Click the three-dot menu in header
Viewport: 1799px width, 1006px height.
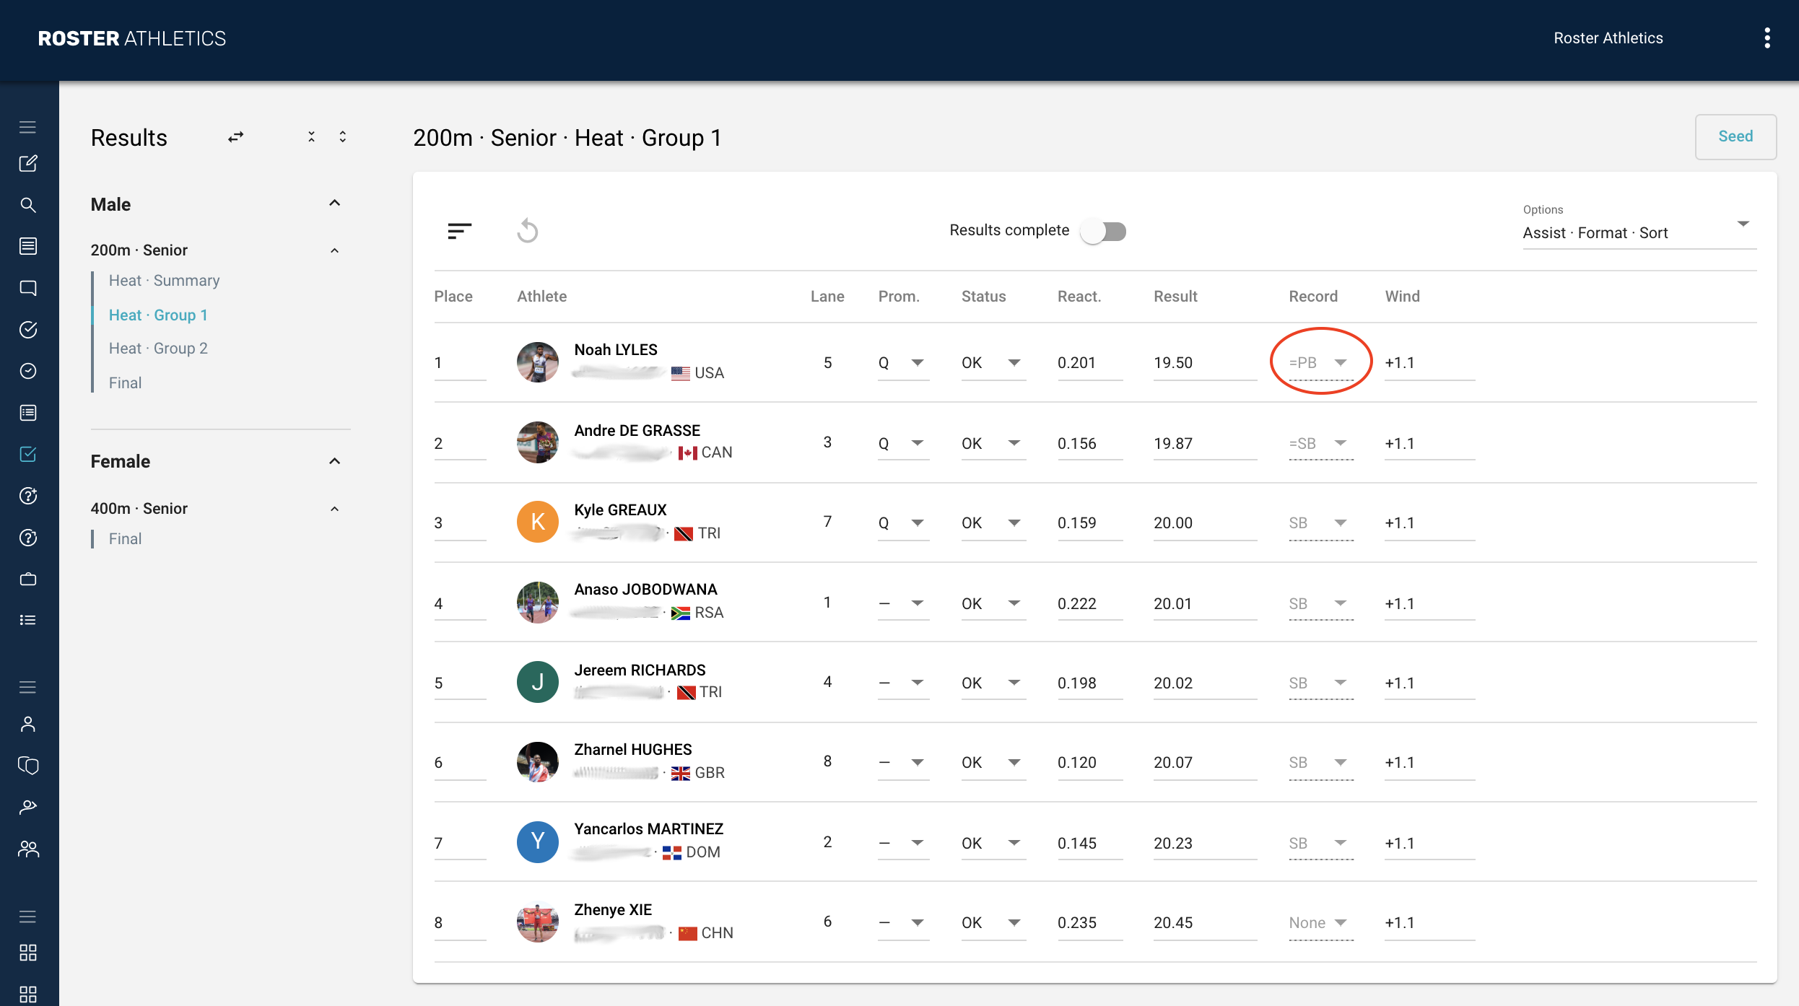(x=1767, y=38)
